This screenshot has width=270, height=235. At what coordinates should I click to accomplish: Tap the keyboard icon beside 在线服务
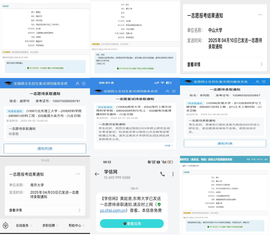(5, 225)
